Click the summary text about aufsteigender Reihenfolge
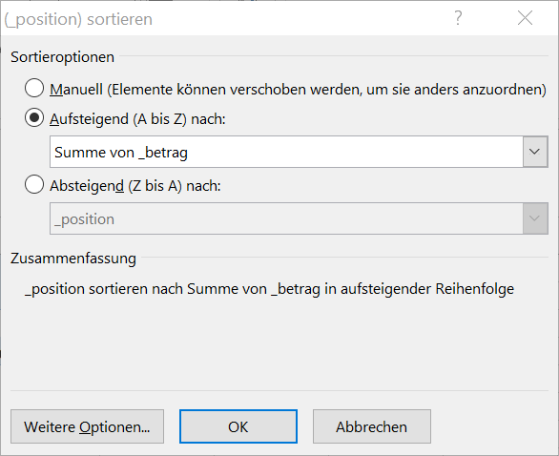The width and height of the screenshot is (559, 456). pyautogui.click(x=270, y=289)
